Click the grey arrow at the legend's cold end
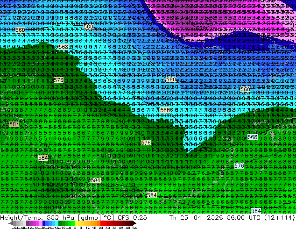This screenshot has height=229, width=296. 11,223
